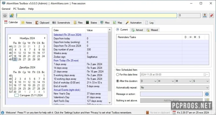This screenshot has width=216, height=115.
Task: Click the blue help icon beside Message field
Action: 207,94
